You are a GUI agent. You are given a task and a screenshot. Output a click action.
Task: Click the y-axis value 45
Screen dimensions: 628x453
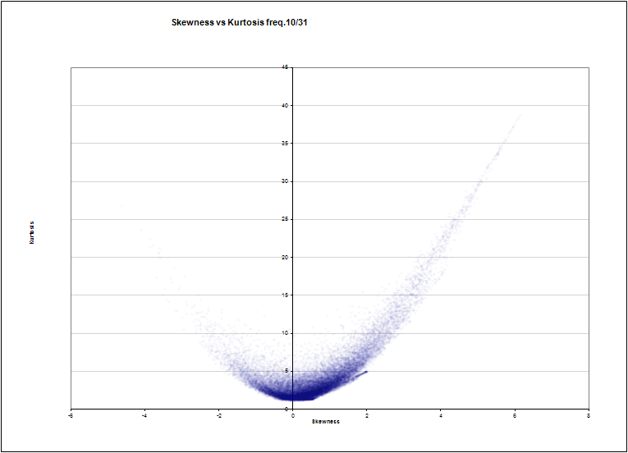(285, 67)
